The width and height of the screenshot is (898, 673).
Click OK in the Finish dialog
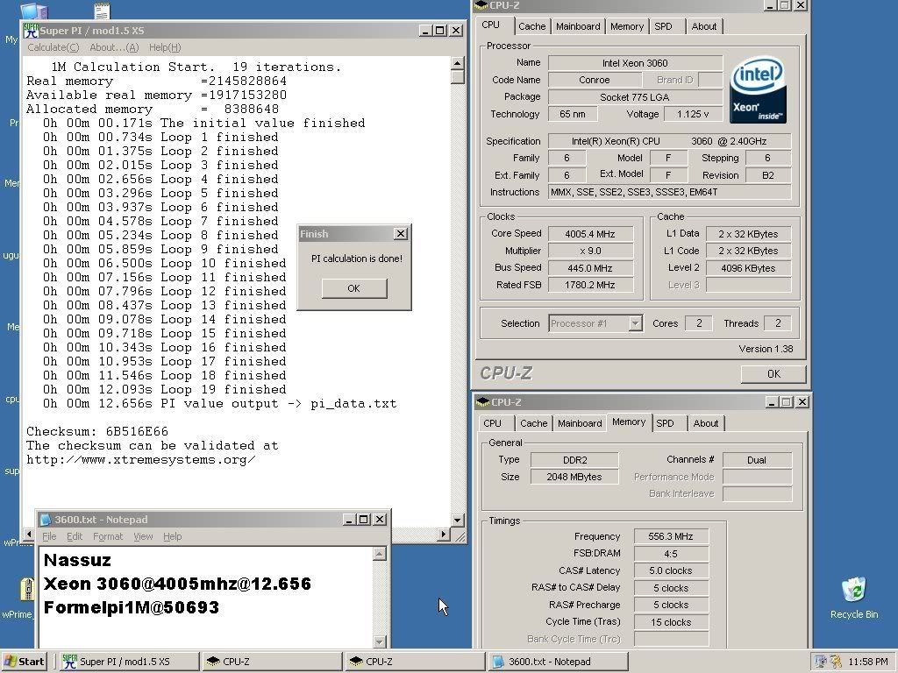pos(354,288)
